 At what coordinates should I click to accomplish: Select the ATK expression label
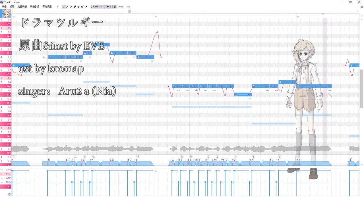(8, 178)
